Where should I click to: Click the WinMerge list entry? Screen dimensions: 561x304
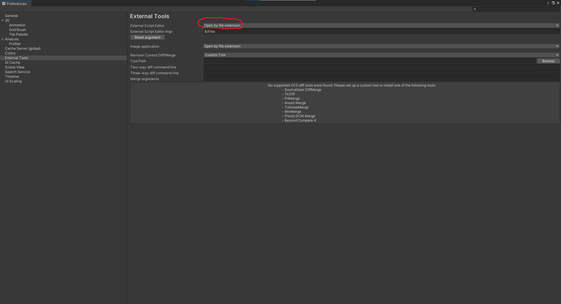click(292, 112)
